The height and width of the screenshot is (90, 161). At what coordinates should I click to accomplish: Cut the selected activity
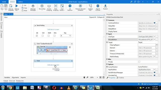tap(24, 5)
